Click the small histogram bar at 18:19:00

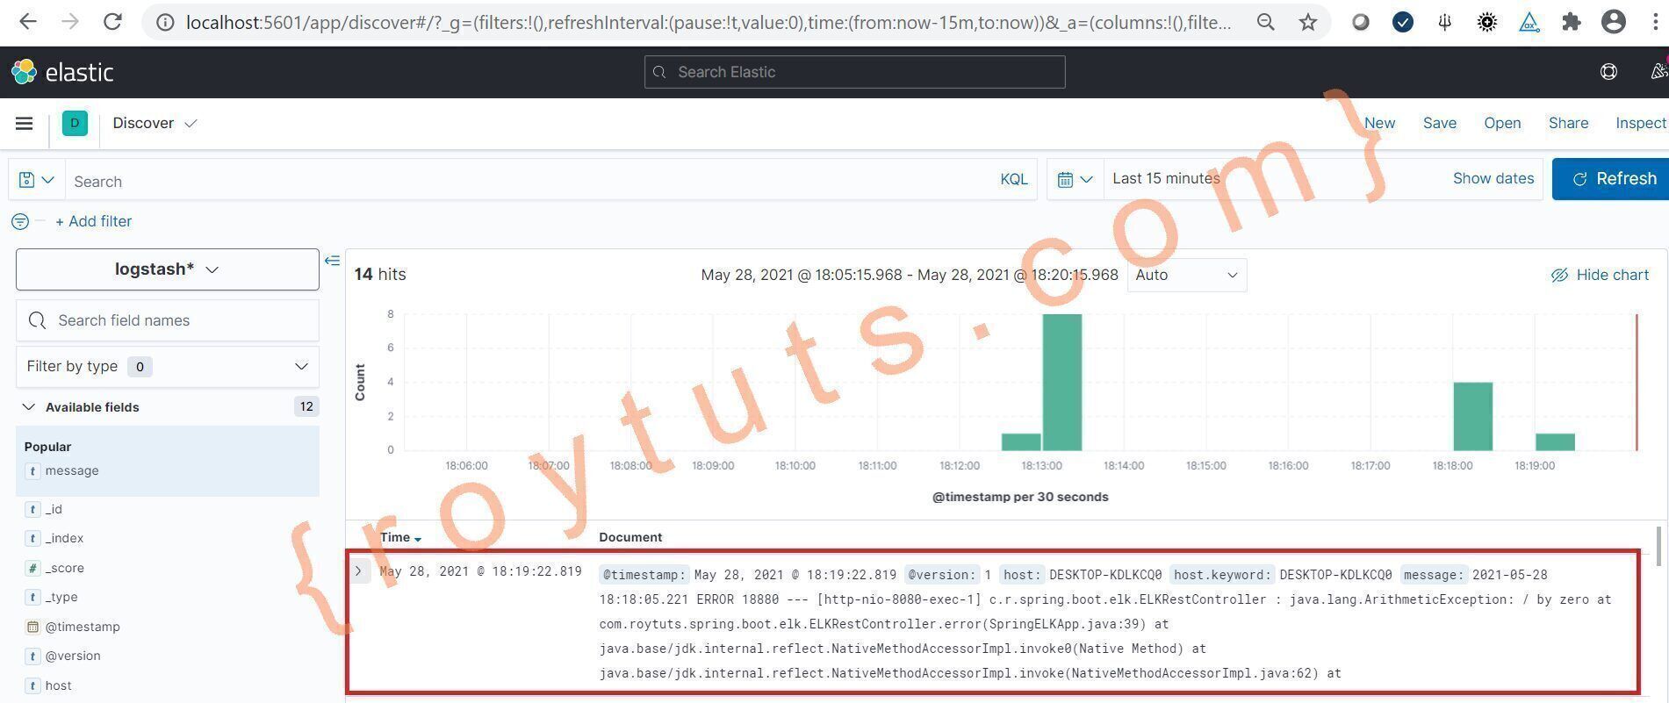(x=1555, y=442)
